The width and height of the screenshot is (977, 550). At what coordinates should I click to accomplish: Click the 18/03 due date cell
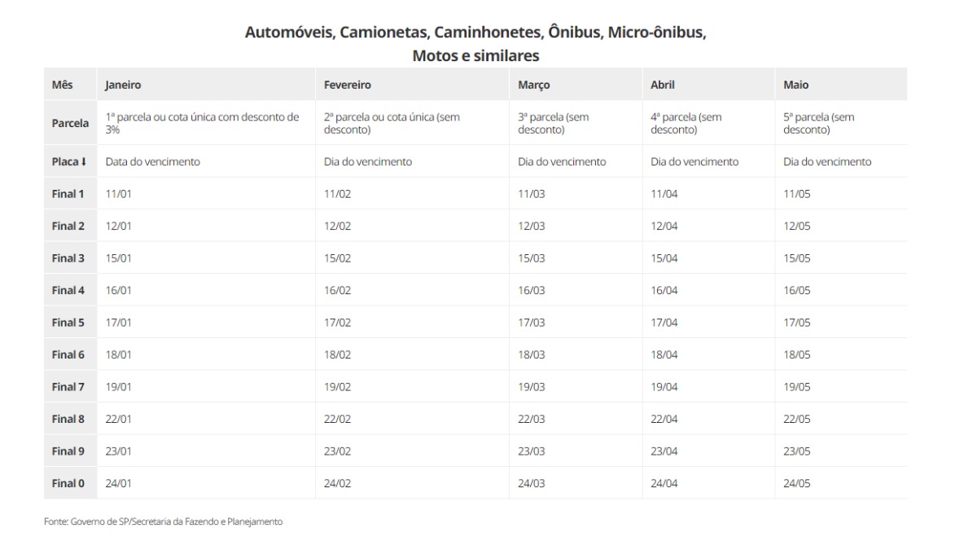pos(532,354)
